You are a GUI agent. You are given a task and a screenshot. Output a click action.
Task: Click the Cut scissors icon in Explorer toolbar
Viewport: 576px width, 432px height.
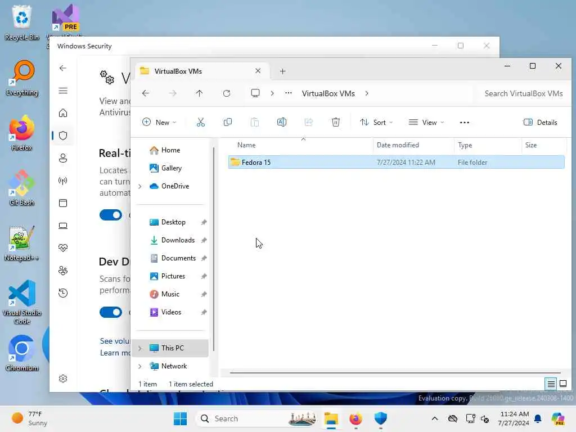click(200, 122)
